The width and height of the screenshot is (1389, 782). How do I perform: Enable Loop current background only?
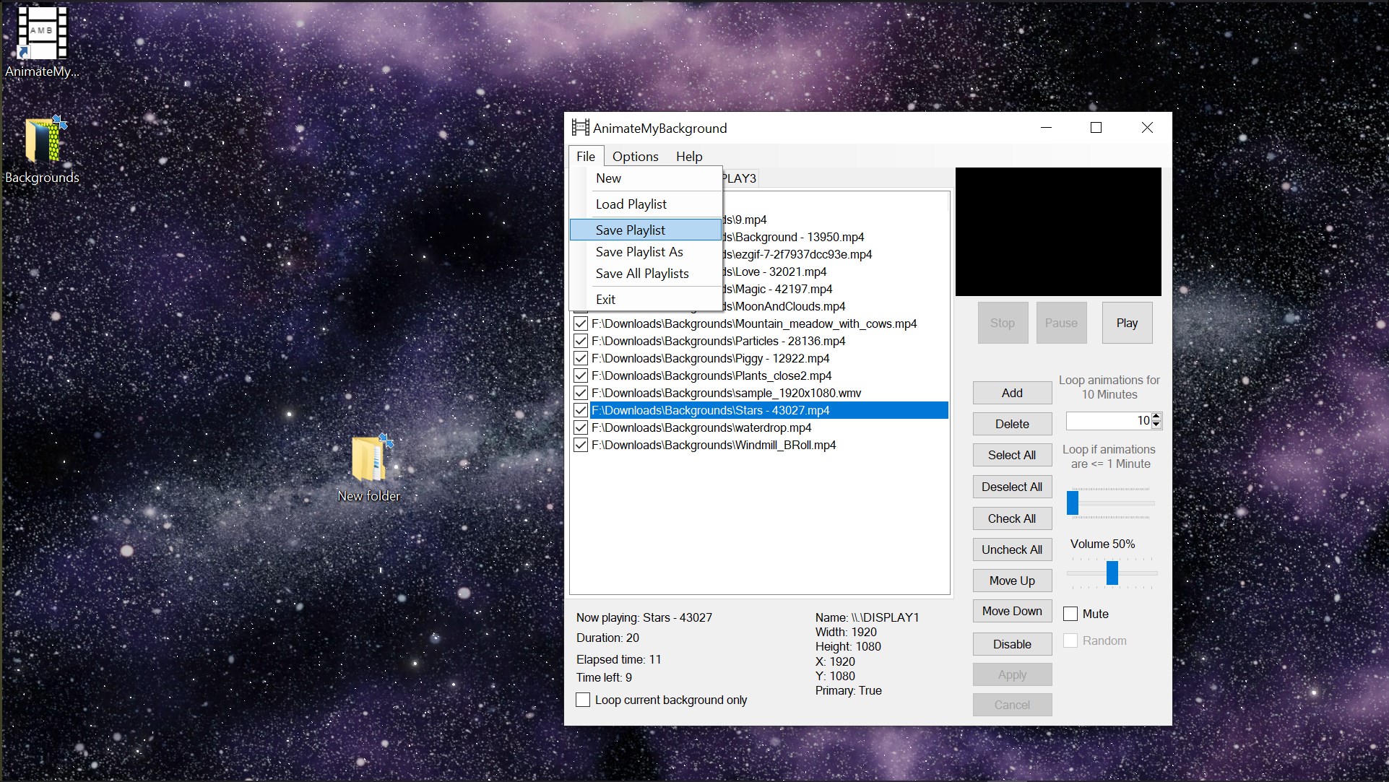(x=583, y=700)
